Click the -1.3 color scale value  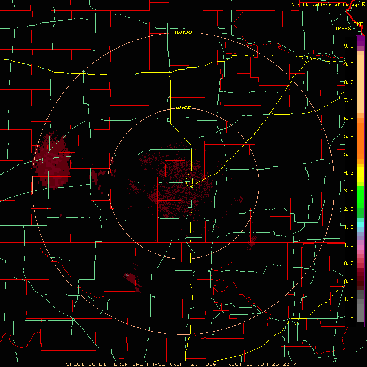point(347,299)
